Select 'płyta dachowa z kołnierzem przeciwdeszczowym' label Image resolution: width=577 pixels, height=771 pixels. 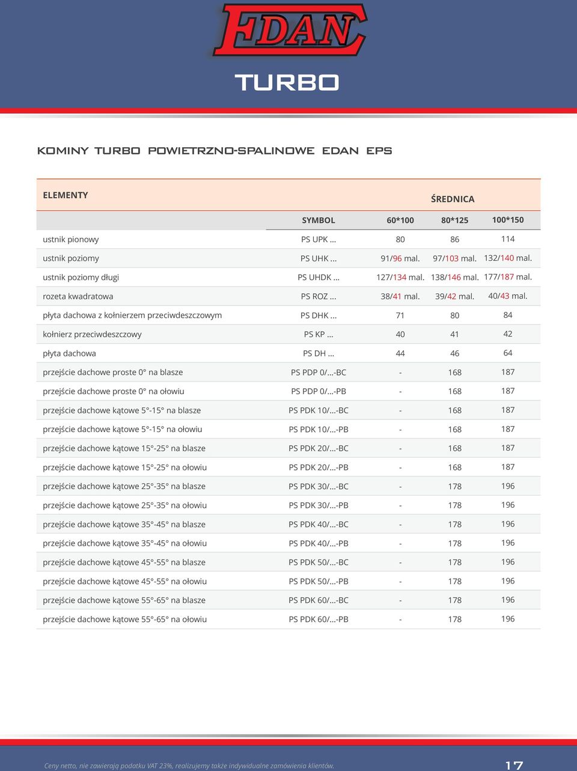132,315
